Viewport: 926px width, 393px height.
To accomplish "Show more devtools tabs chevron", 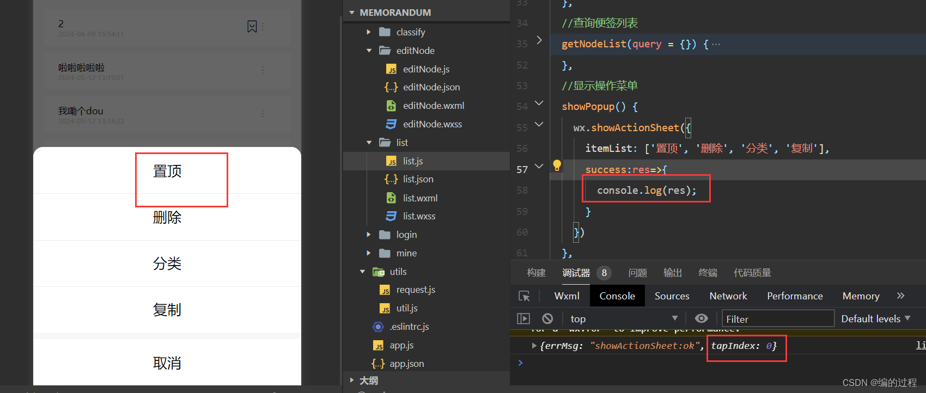I will pos(900,296).
